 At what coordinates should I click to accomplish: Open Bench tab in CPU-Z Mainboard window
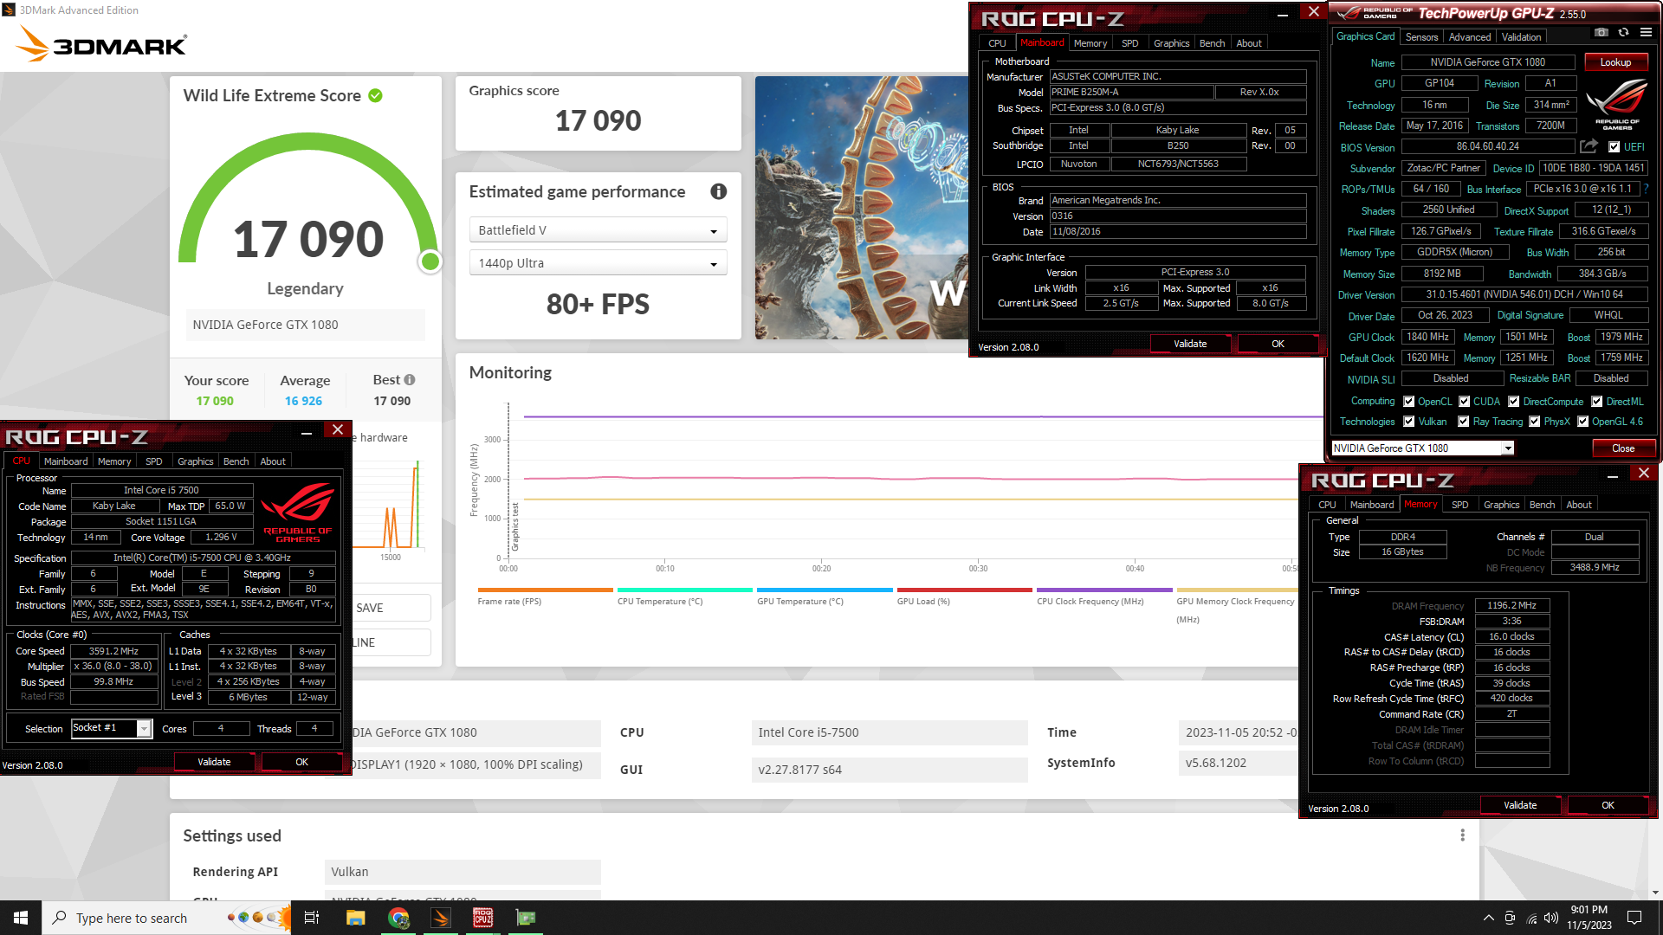pyautogui.click(x=1212, y=43)
